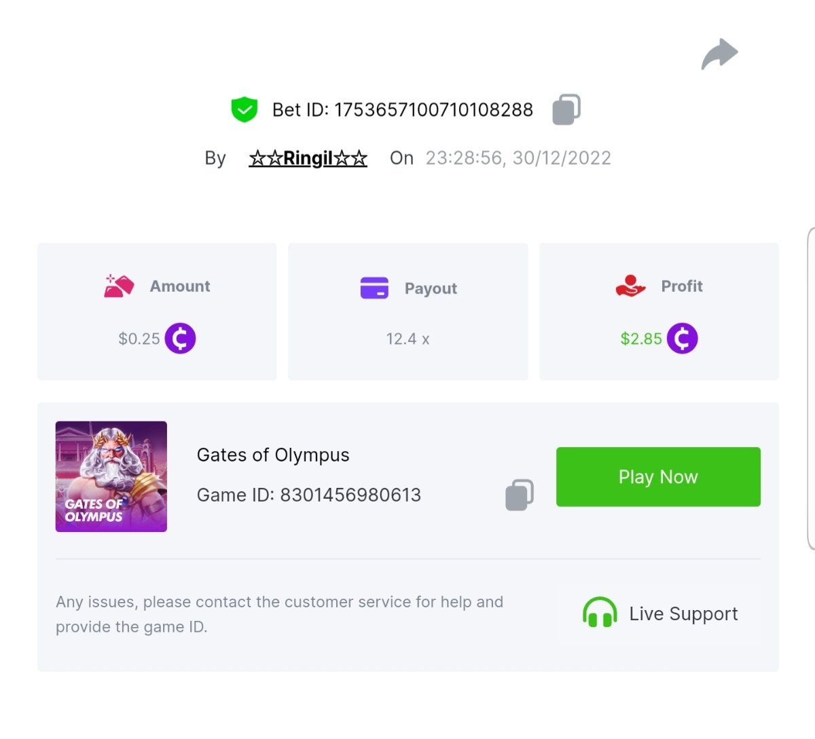815x739 pixels.
Task: Click the coin icon beside $2.85
Action: pyautogui.click(x=682, y=338)
